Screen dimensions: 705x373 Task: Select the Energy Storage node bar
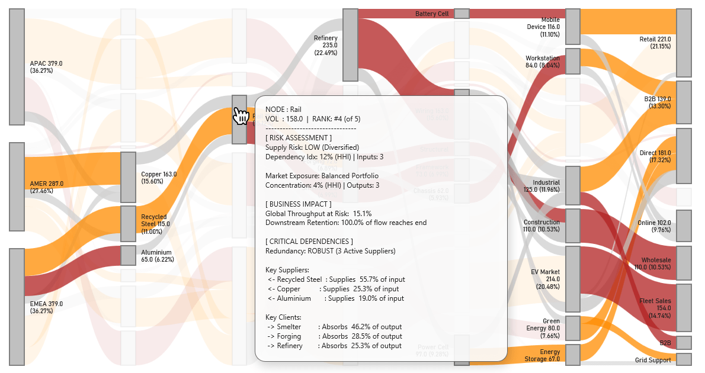pos(573,355)
